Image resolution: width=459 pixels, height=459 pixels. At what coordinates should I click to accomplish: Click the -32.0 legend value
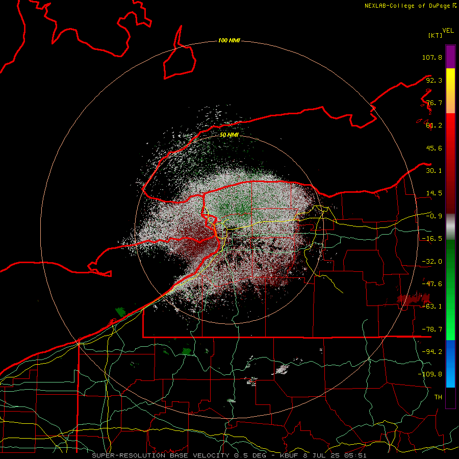click(432, 262)
